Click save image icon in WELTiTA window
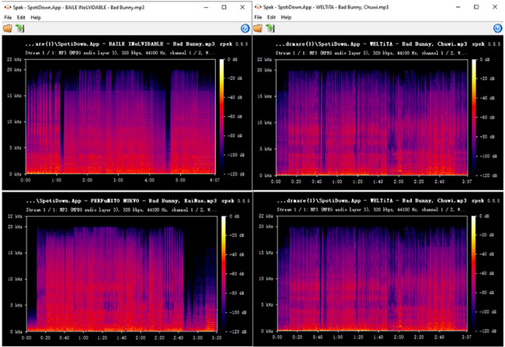This screenshot has width=505, height=347. point(270,28)
